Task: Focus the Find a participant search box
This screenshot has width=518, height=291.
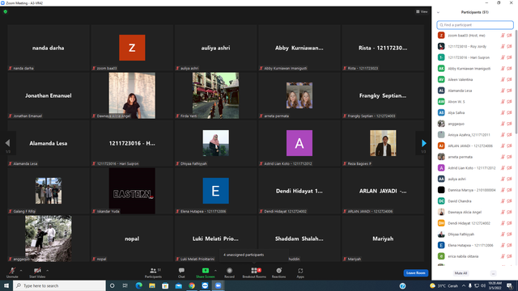Action: [475, 25]
